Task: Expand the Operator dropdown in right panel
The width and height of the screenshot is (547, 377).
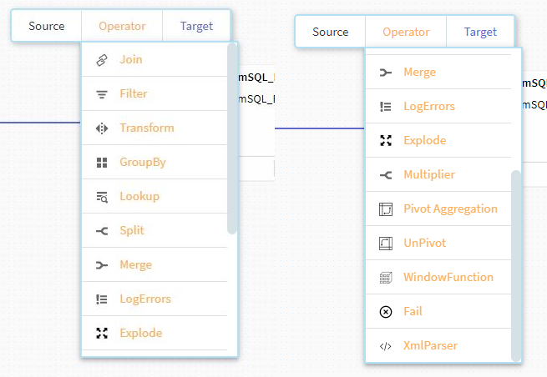Action: [406, 32]
